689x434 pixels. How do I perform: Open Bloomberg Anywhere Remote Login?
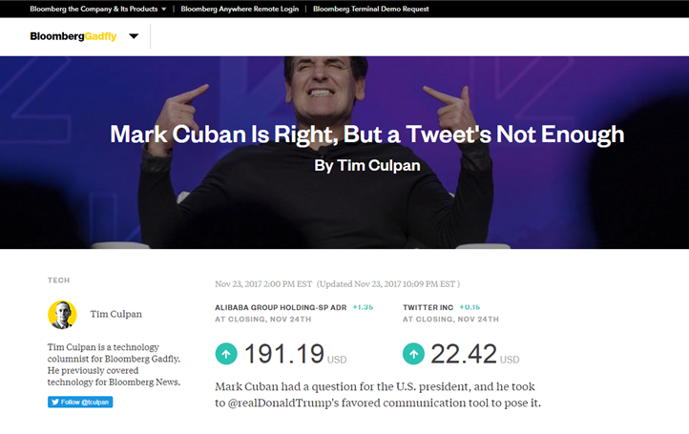coord(240,9)
